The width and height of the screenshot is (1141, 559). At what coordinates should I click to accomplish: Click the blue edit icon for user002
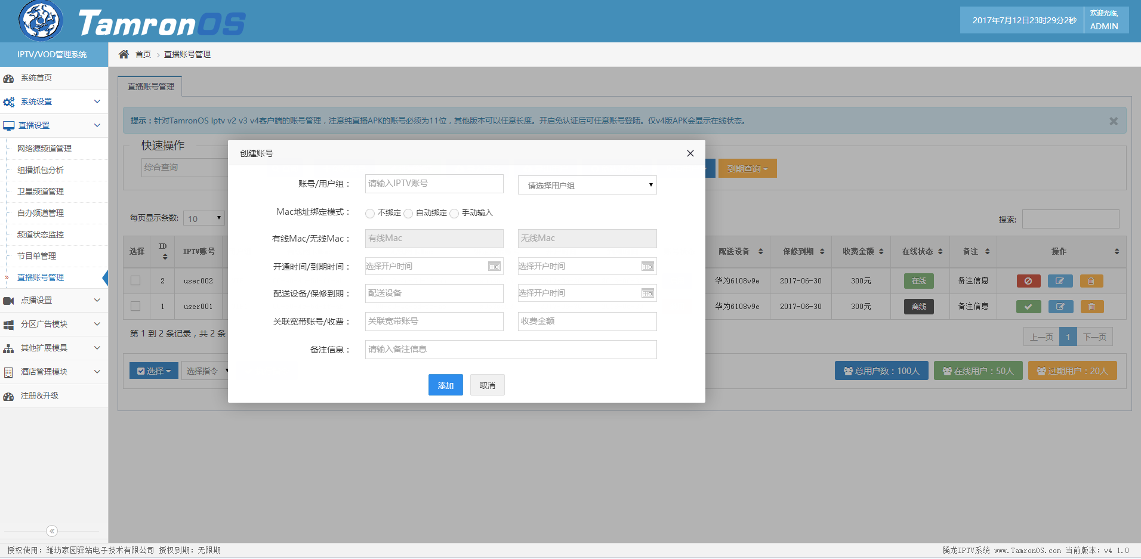point(1060,281)
